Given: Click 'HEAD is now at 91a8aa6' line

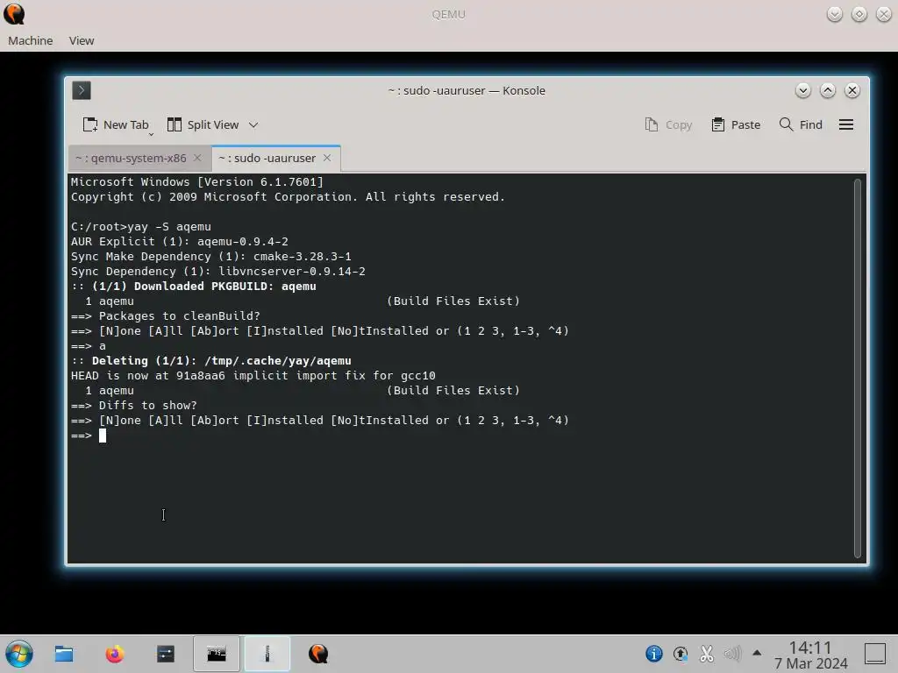Looking at the screenshot, I should pos(253,375).
